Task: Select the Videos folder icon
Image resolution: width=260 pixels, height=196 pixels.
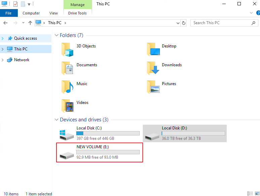Action: 67,106
